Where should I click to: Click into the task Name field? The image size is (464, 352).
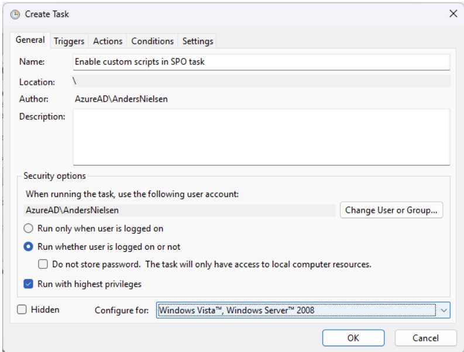(261, 61)
